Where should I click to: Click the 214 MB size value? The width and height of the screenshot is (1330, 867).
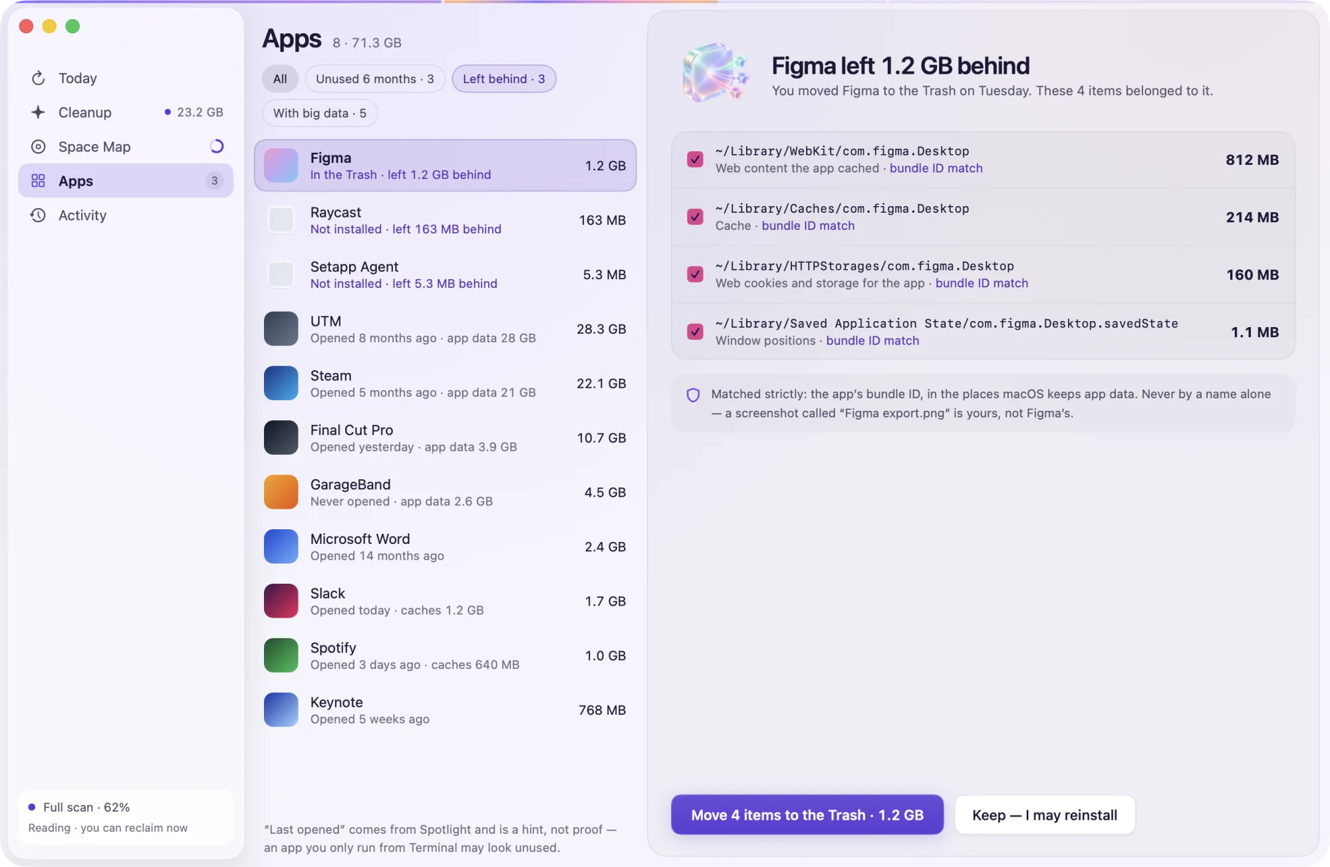(1252, 217)
